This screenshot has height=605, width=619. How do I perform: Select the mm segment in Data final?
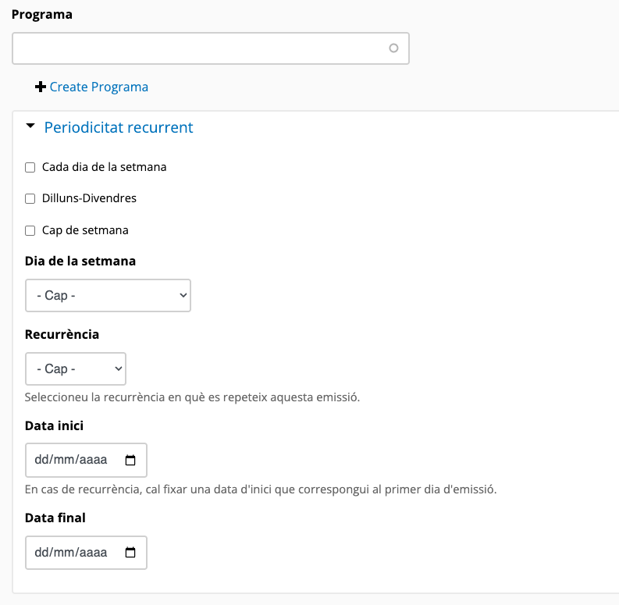(63, 553)
